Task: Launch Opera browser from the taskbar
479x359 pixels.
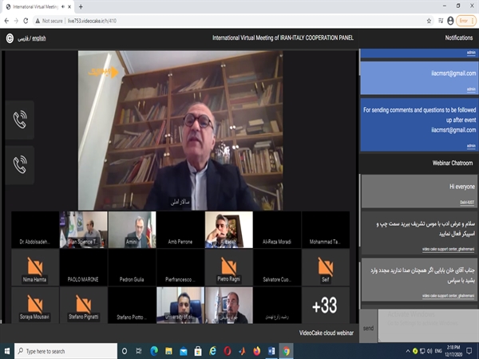Action: 228,351
